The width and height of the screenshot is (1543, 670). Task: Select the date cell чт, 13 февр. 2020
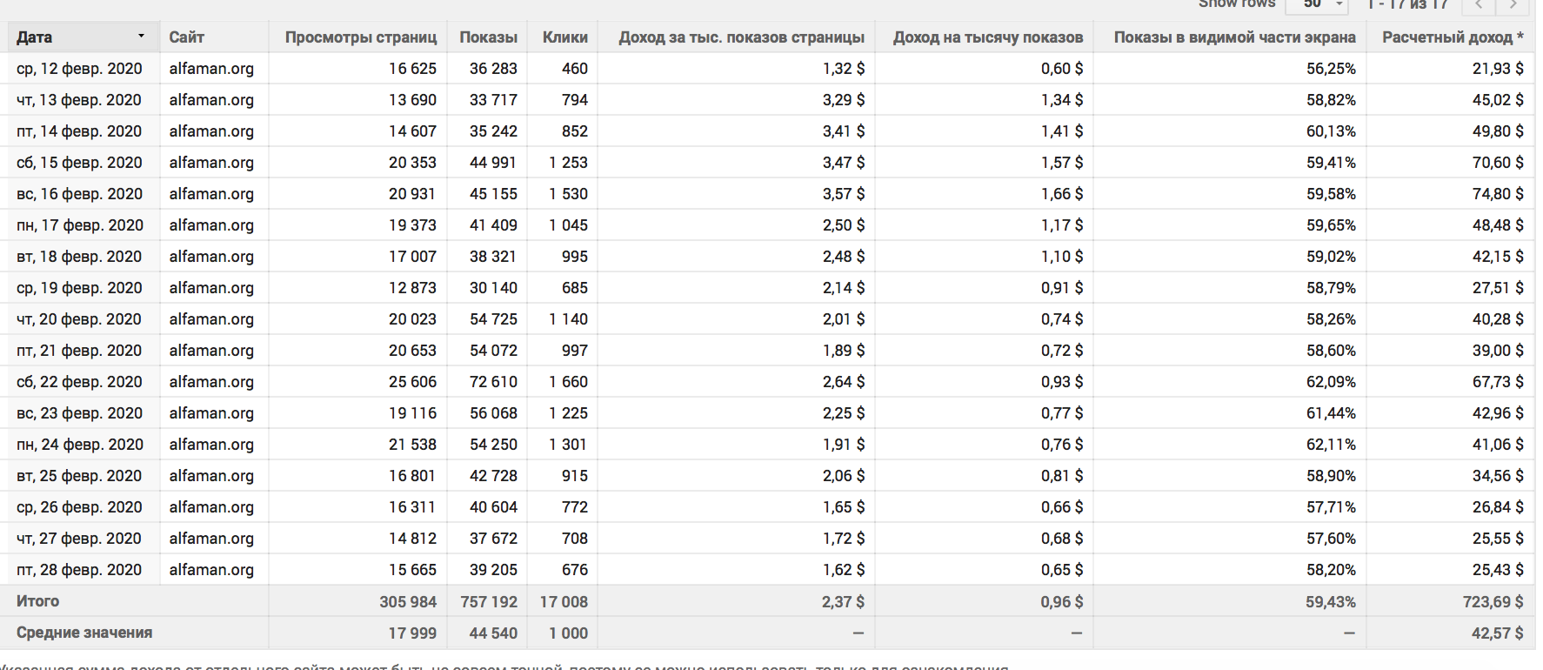79,100
